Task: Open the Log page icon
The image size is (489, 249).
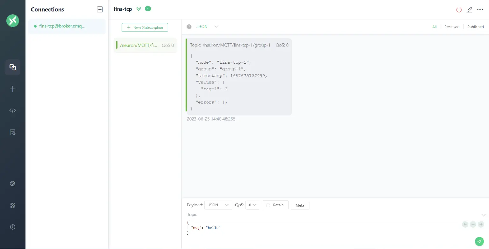Action: pos(13,132)
